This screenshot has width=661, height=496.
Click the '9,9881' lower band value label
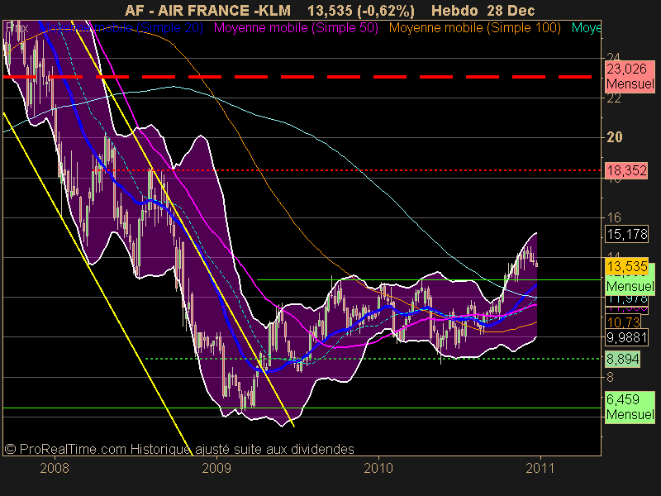point(626,337)
